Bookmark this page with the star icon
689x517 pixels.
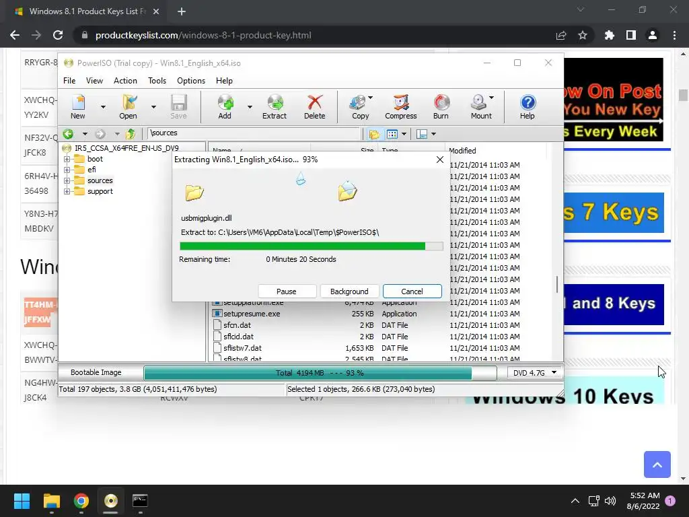pyautogui.click(x=583, y=35)
